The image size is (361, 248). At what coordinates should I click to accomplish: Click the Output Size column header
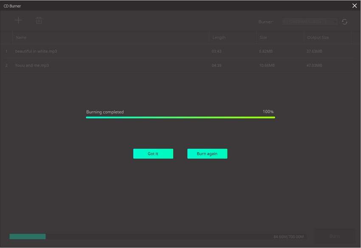318,37
